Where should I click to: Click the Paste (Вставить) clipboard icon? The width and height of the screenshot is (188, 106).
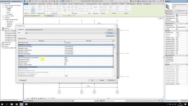tap(40, 7)
